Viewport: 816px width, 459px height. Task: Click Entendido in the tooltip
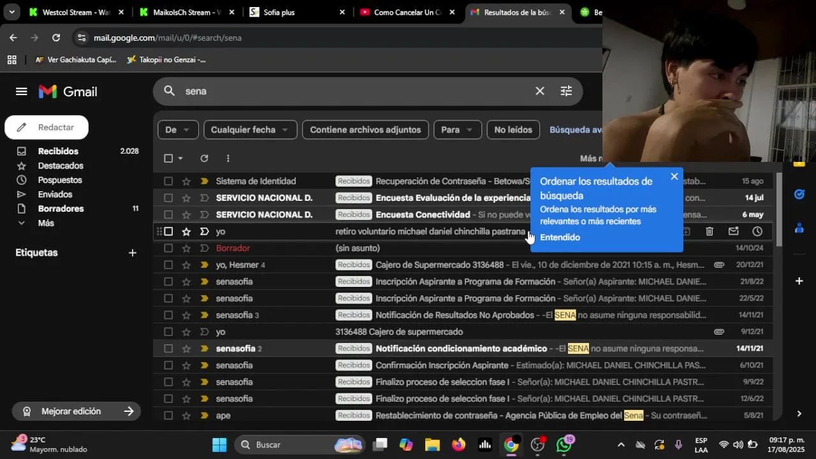(560, 237)
